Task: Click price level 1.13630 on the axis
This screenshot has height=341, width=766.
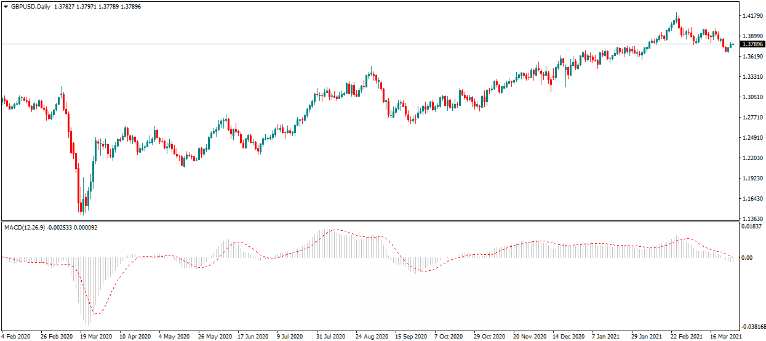Action: 753,219
